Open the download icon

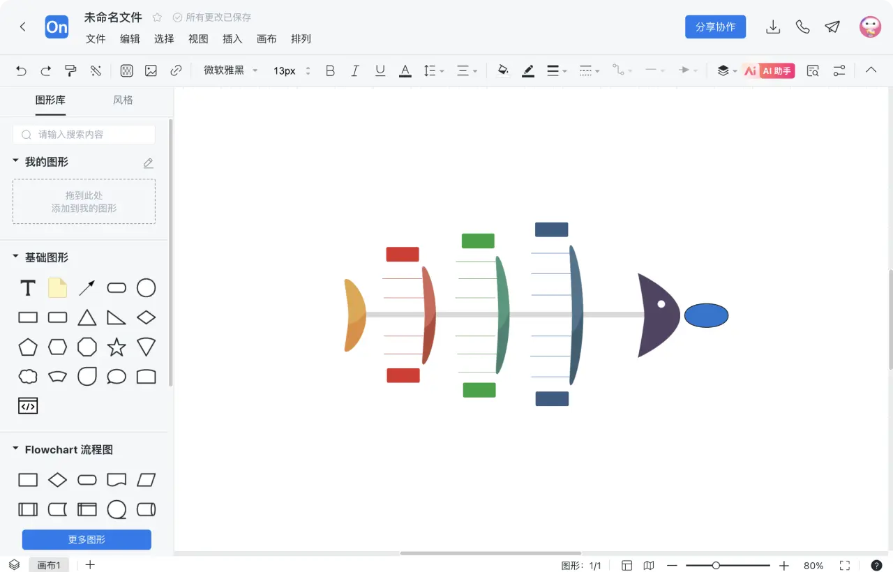(773, 27)
